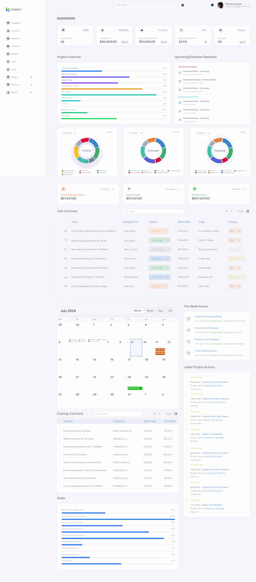Viewport: 256px width, 582px height.
Task: Expand the Reports submenu arrow
Action: click(x=31, y=92)
